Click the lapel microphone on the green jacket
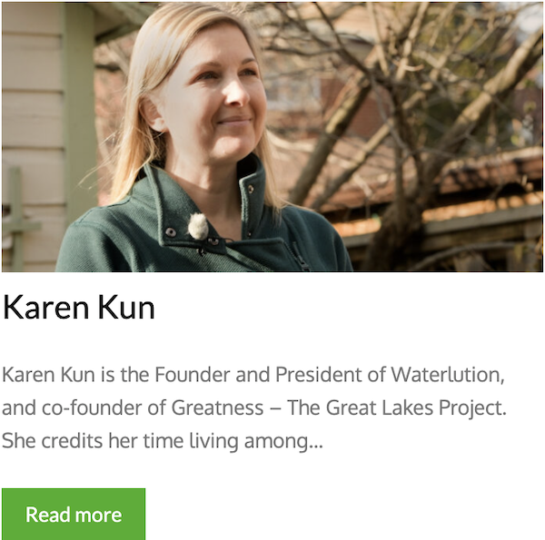The image size is (545, 540). pos(198,226)
